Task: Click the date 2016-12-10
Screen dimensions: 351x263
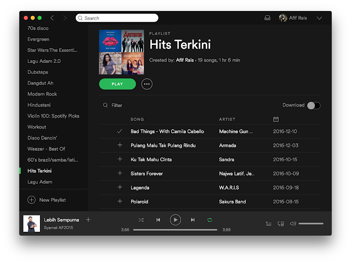Action: (x=285, y=131)
